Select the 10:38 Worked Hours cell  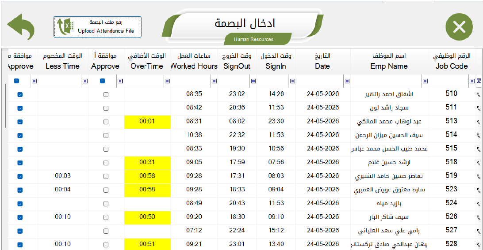pyautogui.click(x=194, y=135)
